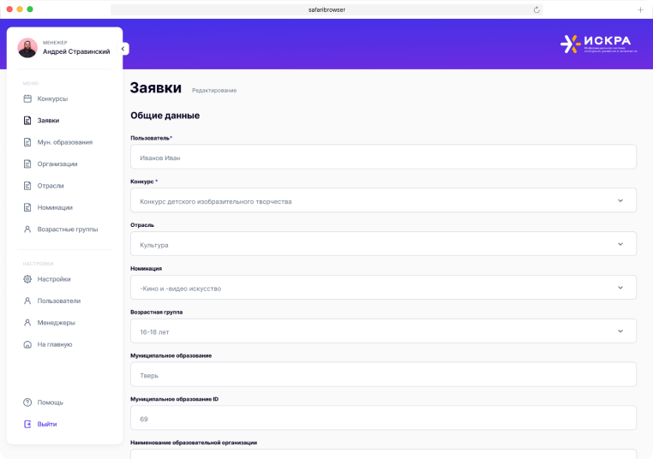This screenshot has height=459, width=653.
Task: Open the Менеджеры page link
Action: coord(56,323)
